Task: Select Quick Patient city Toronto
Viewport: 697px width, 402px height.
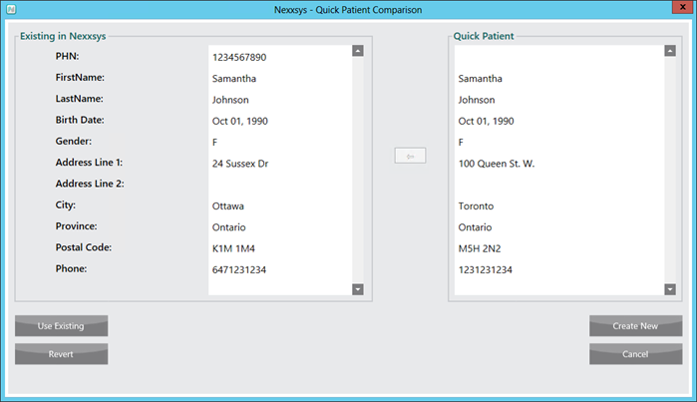Action: point(476,206)
